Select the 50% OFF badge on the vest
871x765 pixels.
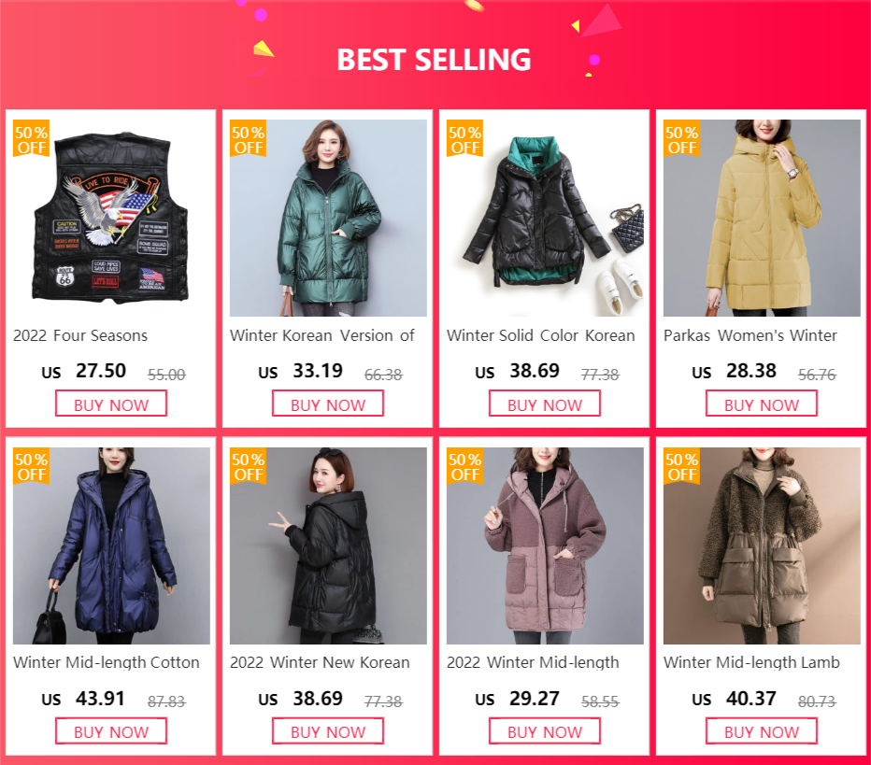pyautogui.click(x=31, y=139)
